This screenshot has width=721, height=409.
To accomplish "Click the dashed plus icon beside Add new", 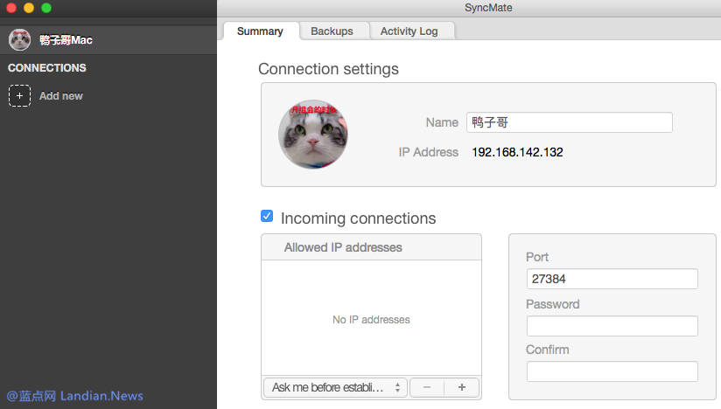I will click(x=19, y=96).
